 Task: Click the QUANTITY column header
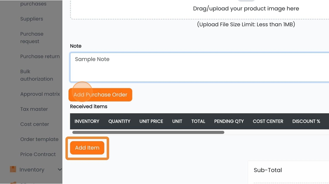click(x=119, y=121)
